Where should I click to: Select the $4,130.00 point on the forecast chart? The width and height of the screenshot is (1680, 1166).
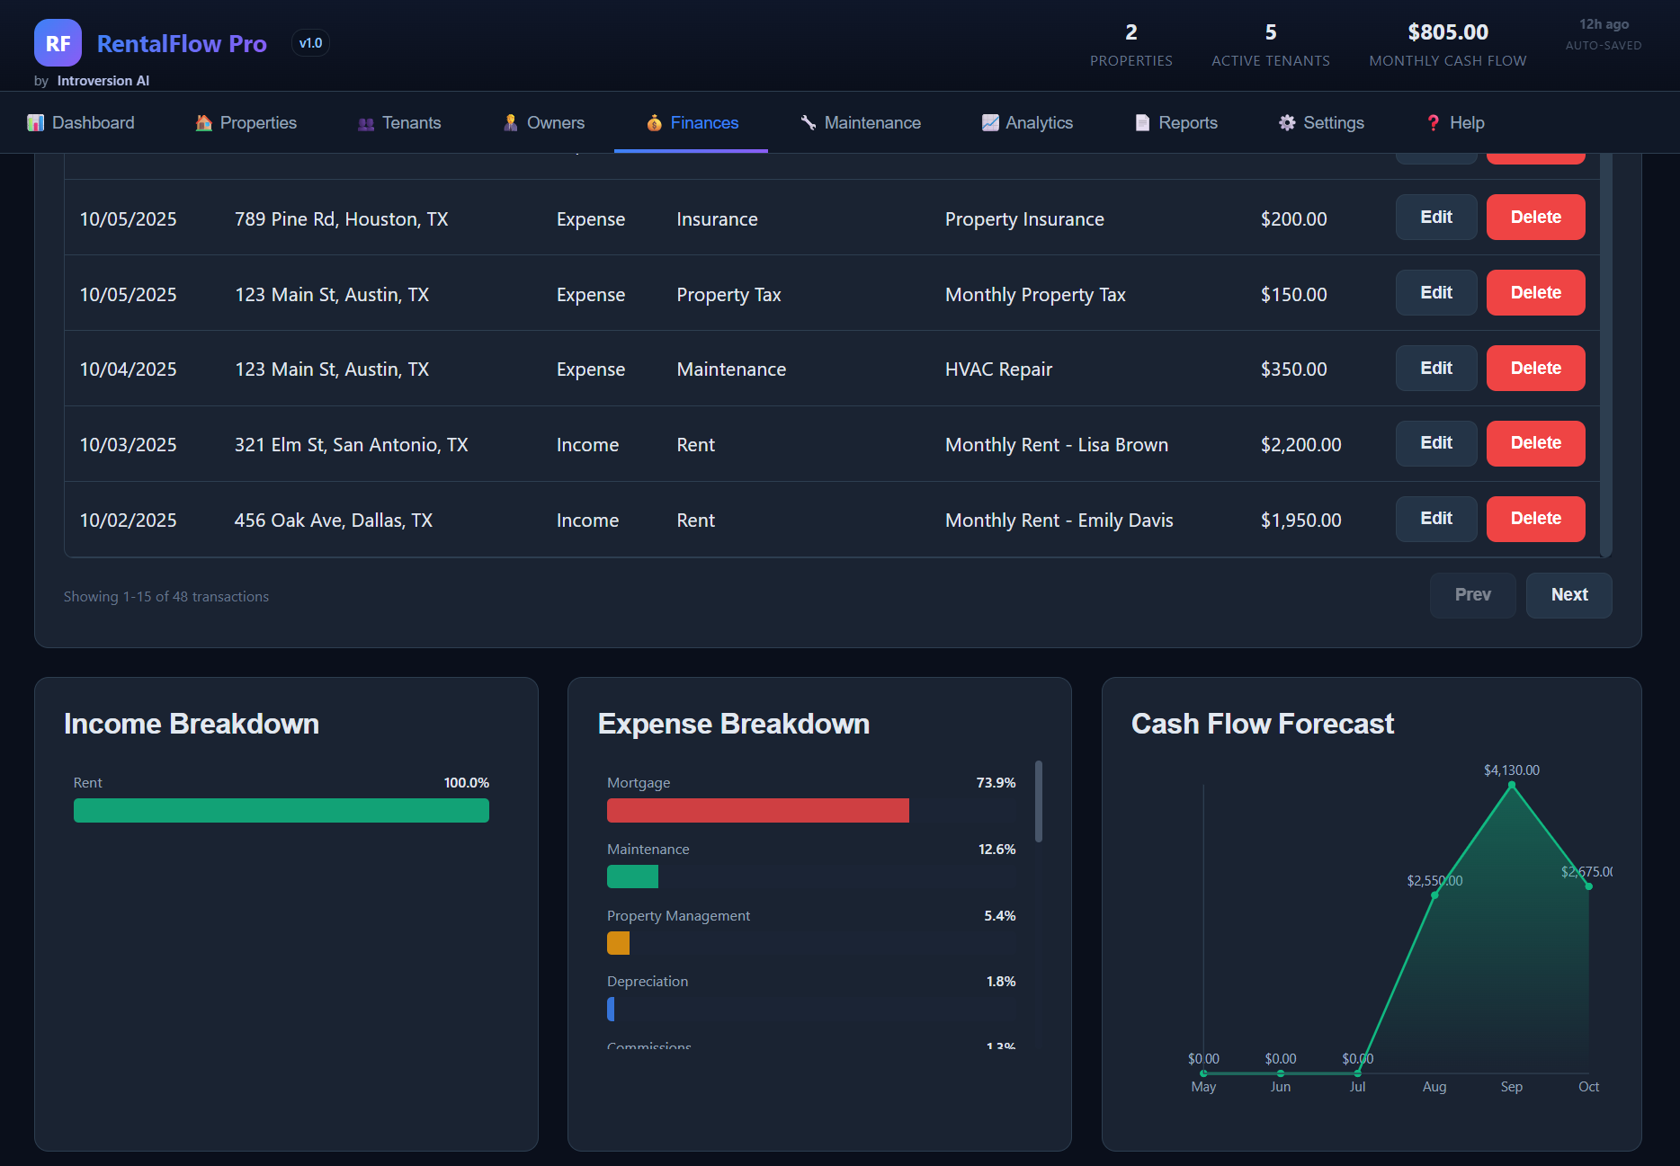[1512, 785]
